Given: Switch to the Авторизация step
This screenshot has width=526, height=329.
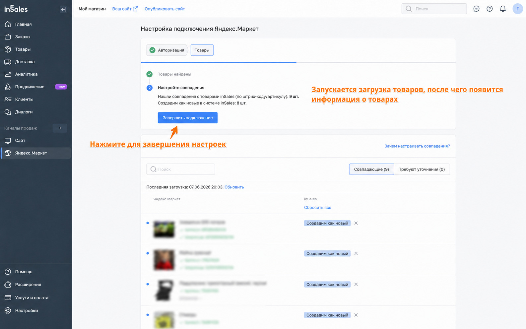Looking at the screenshot, I should (x=167, y=50).
